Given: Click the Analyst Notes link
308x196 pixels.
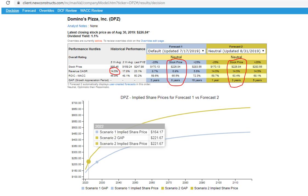Looking at the screenshot, I should [x=77, y=26].
